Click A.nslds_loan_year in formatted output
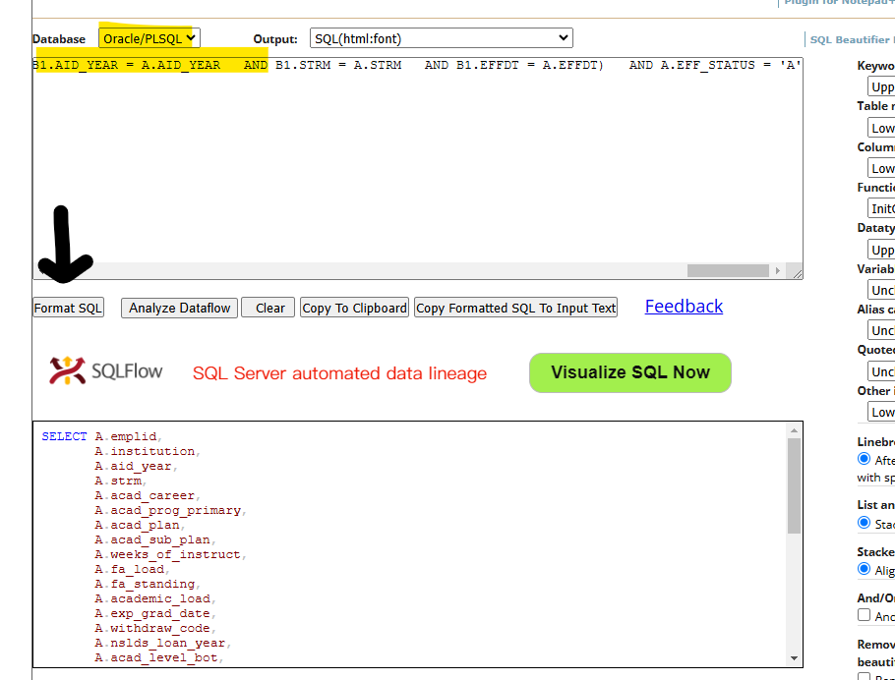Image resolution: width=895 pixels, height=680 pixels. pyautogui.click(x=160, y=644)
